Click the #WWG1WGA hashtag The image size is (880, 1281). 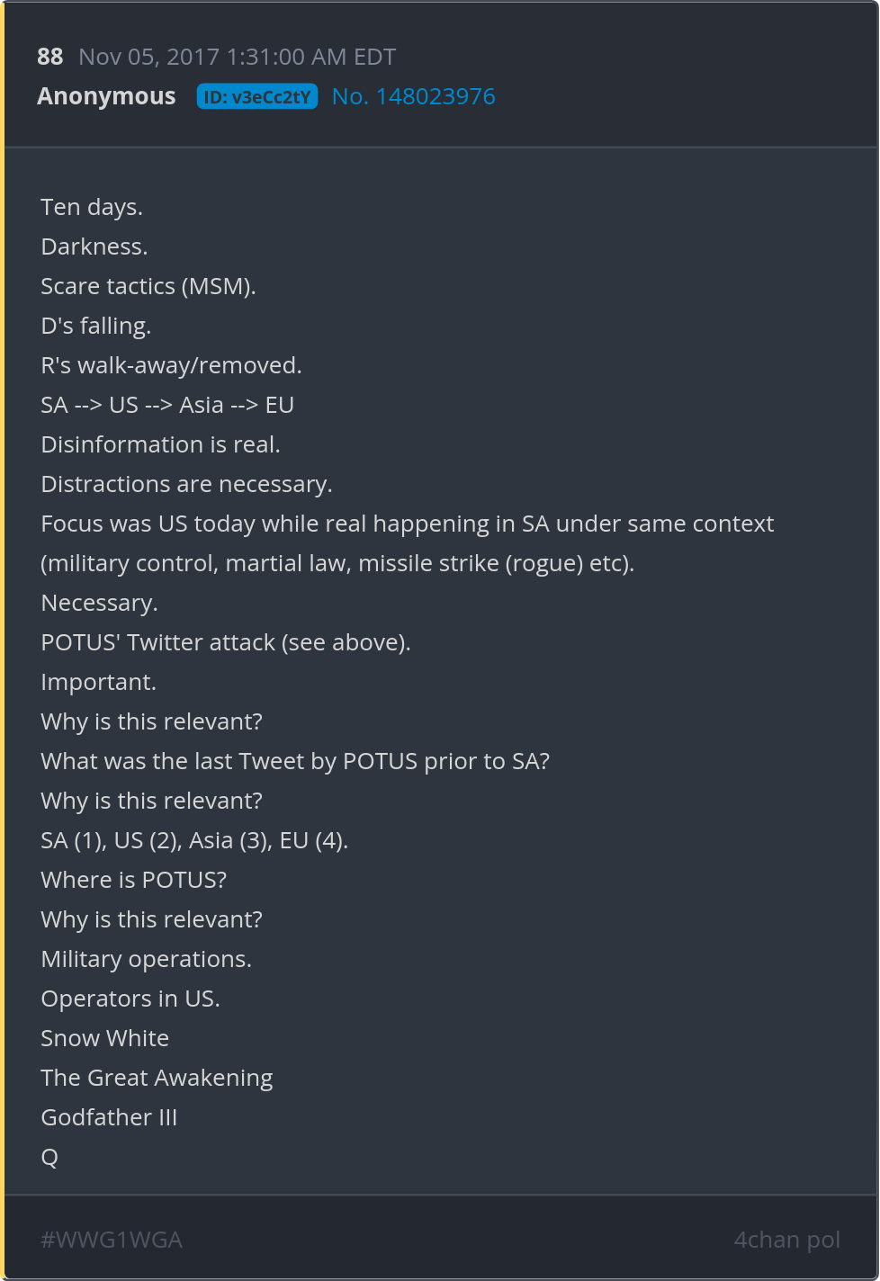(112, 1240)
